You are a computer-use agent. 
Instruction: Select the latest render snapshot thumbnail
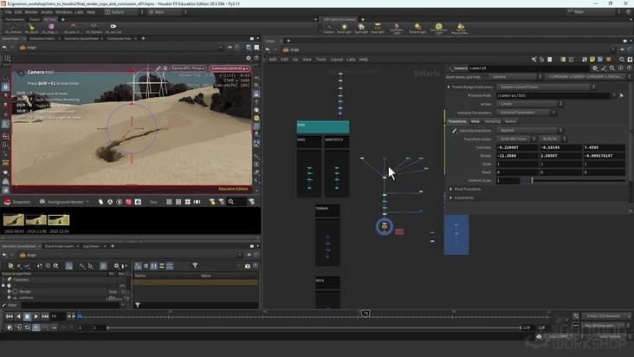pos(59,220)
